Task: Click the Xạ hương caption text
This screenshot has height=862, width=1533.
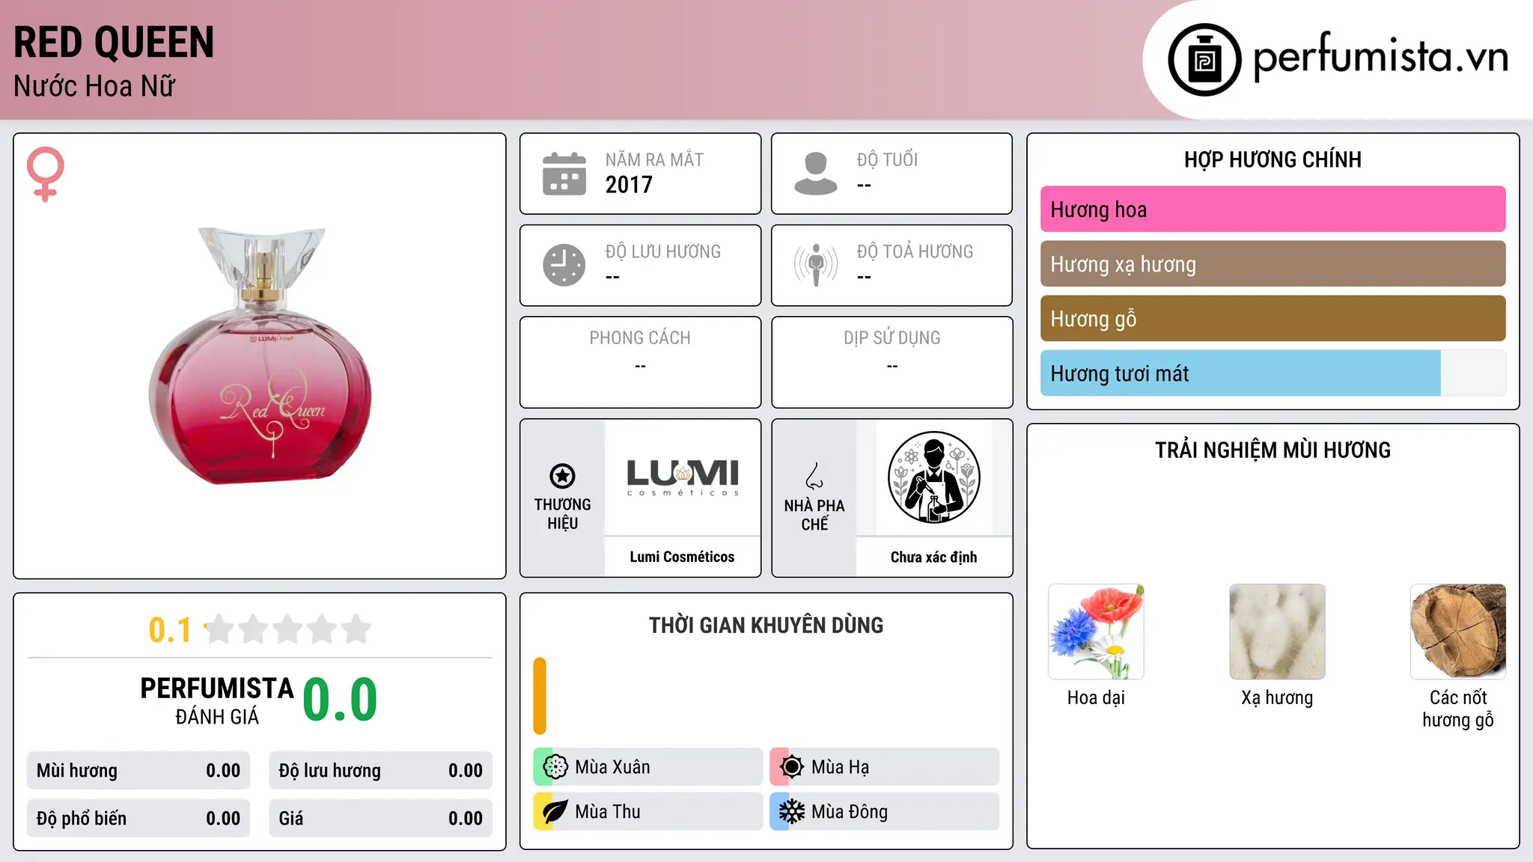Action: [x=1277, y=698]
